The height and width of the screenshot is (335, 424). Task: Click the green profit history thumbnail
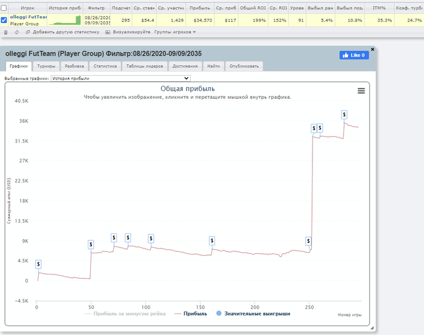point(65,20)
